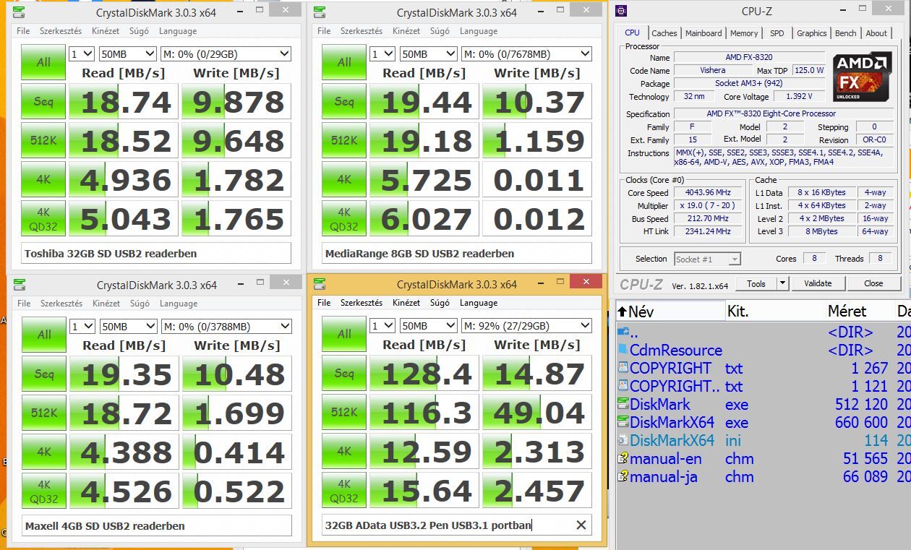
Task: Open Kinézet menu in Maxell window
Action: point(106,304)
